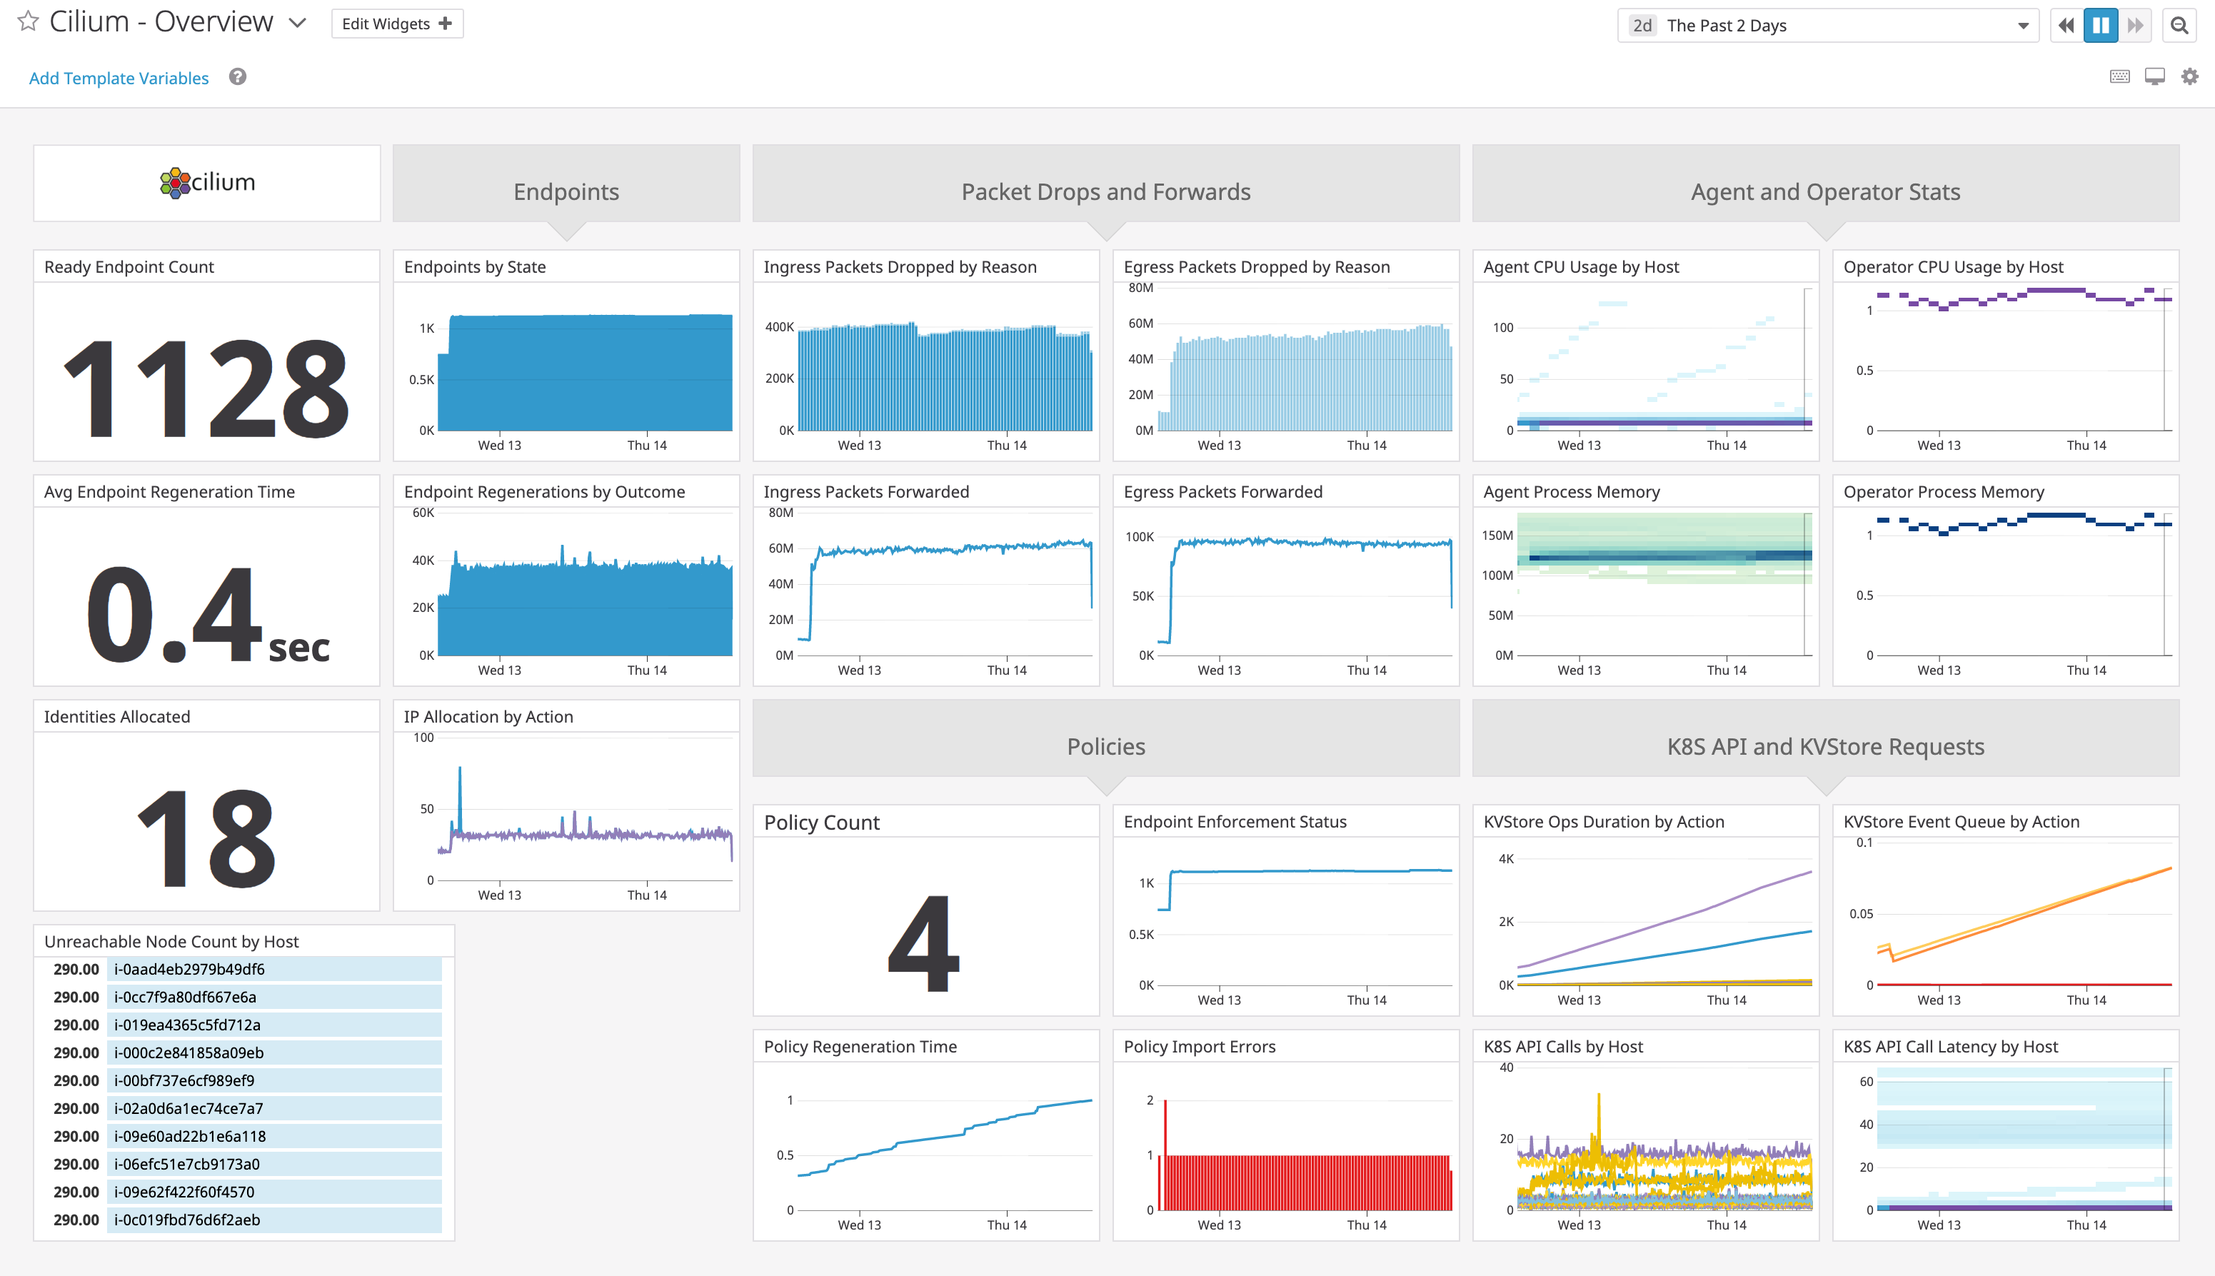The height and width of the screenshot is (1276, 2215).
Task: Open the Add Template Variables link
Action: point(119,77)
